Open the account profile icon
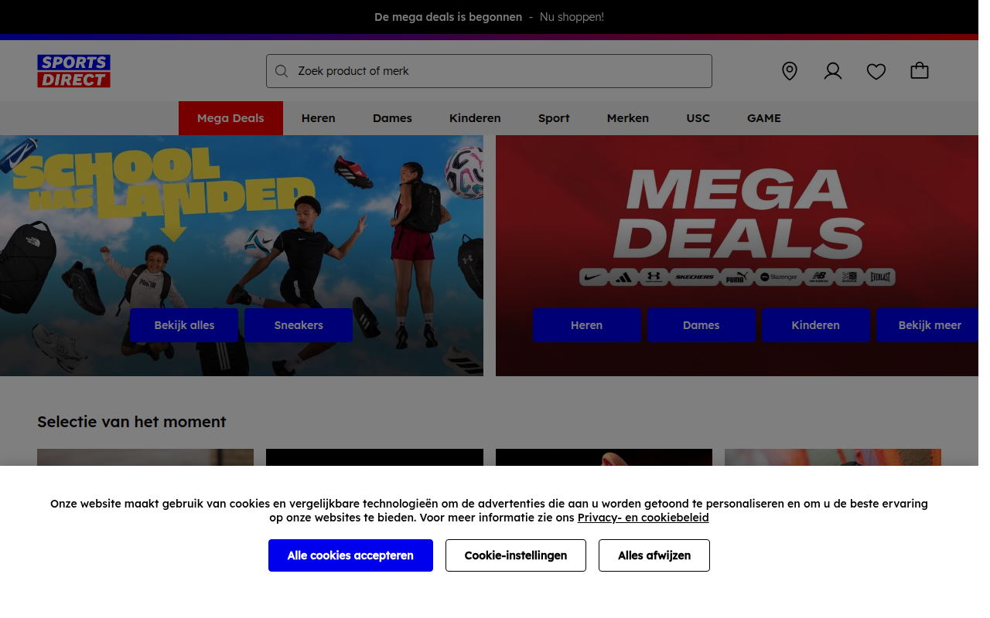 832,71
